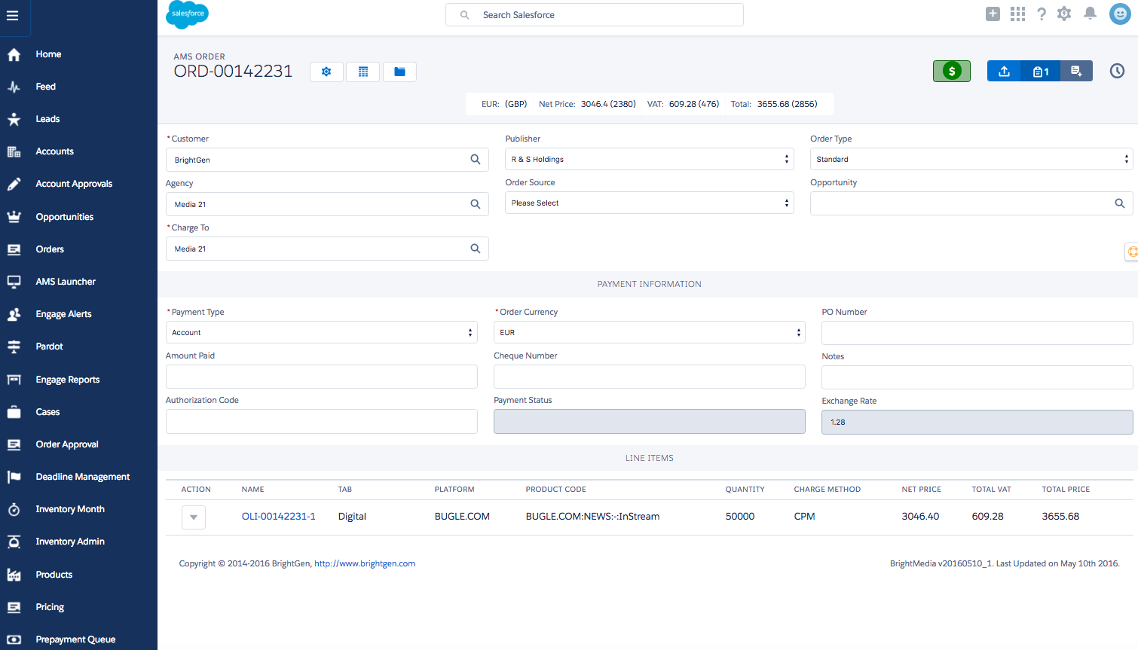
Task: Click the NET PRICE column header
Action: [x=921, y=490]
